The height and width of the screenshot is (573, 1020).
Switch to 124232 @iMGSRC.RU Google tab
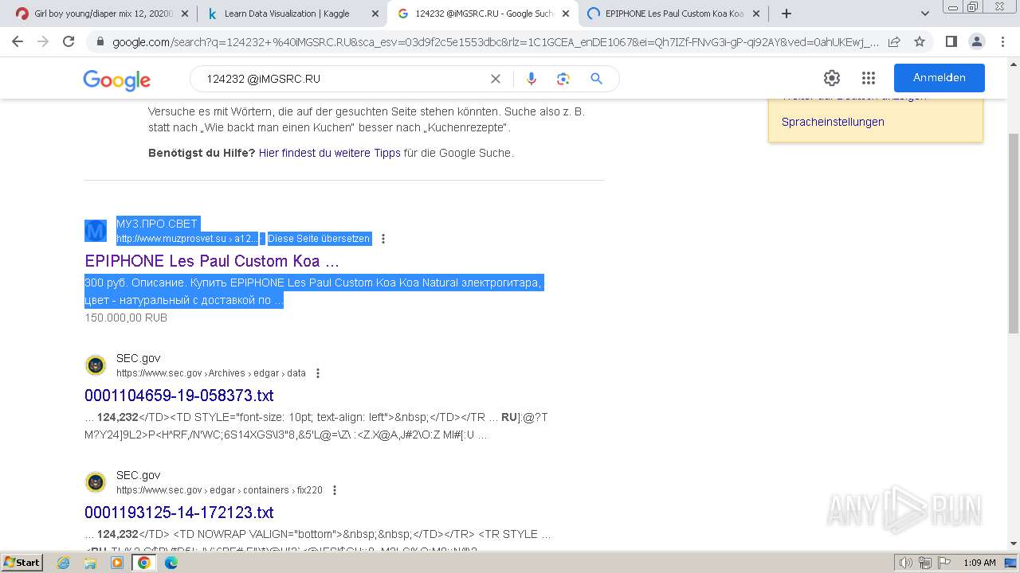(x=483, y=14)
